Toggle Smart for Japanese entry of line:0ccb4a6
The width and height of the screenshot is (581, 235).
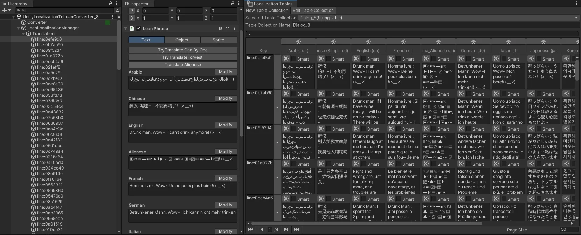click(x=539, y=199)
